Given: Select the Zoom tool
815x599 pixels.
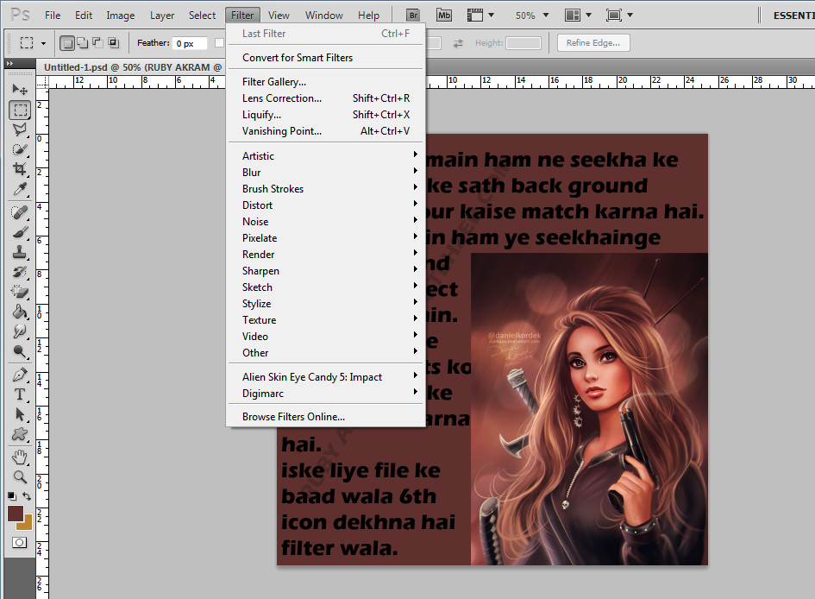Looking at the screenshot, I should pos(20,476).
